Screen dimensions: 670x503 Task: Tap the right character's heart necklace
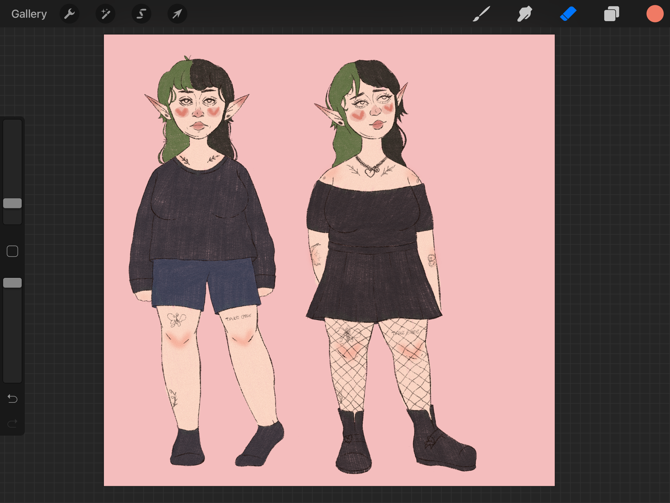(x=370, y=172)
